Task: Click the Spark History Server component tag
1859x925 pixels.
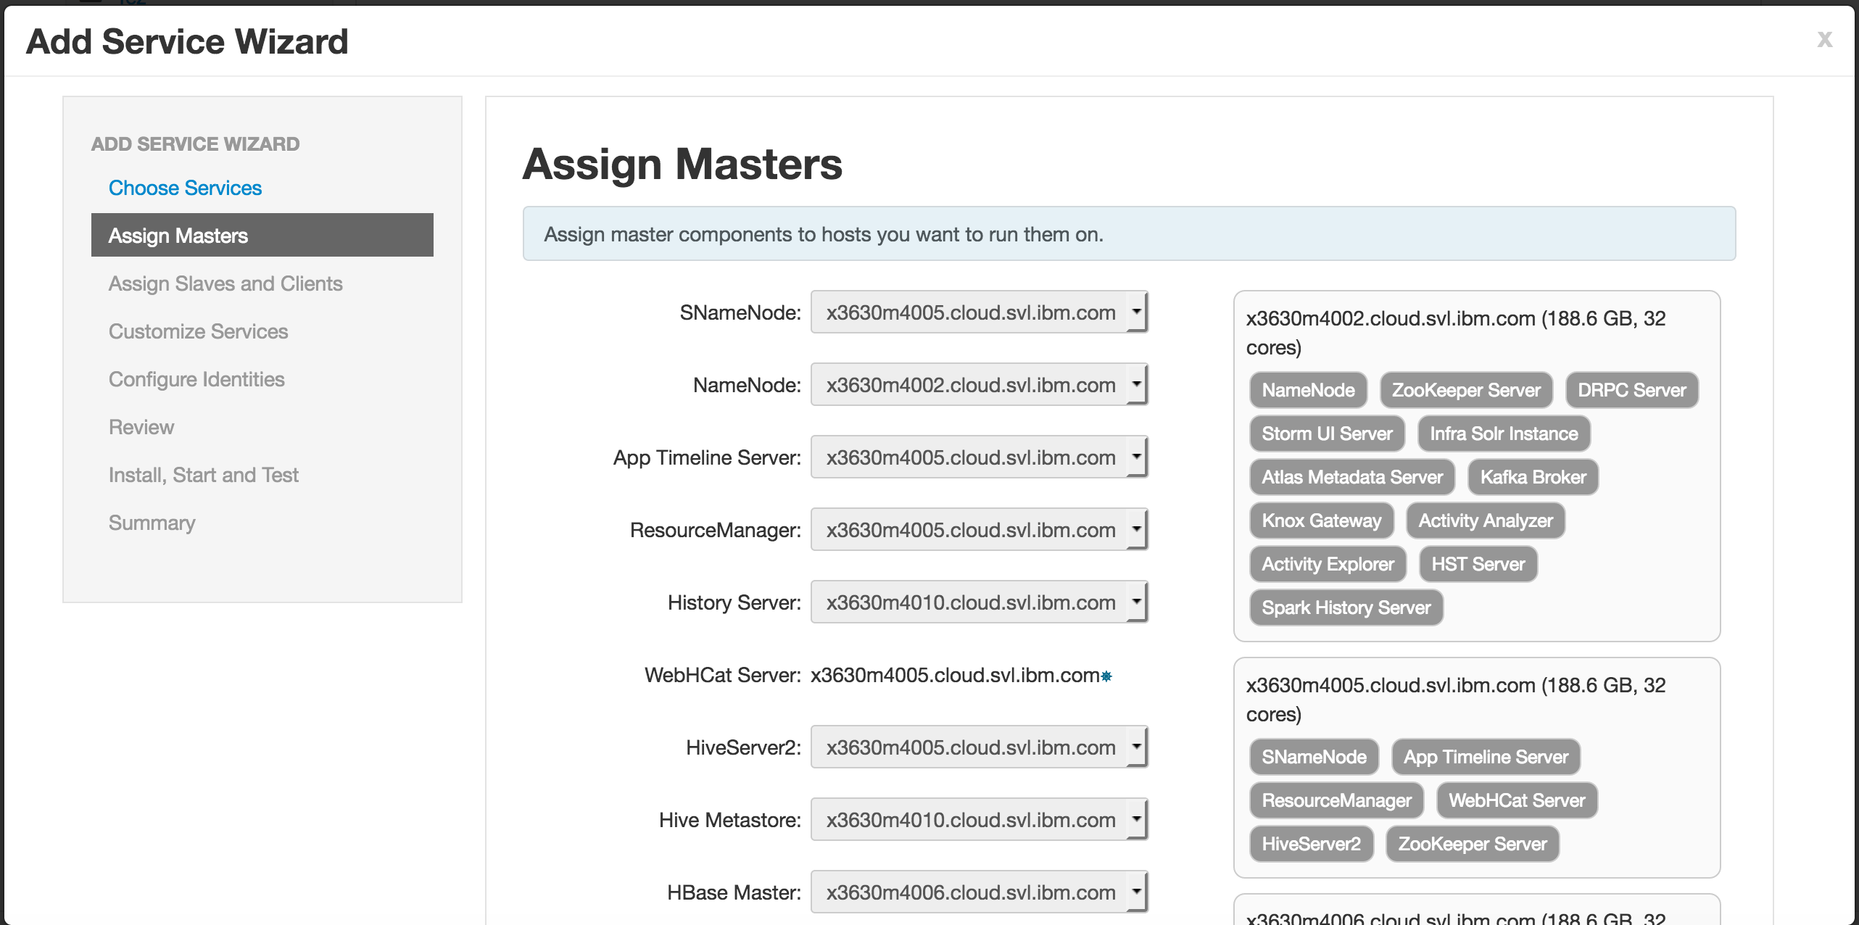Action: pyautogui.click(x=1346, y=607)
